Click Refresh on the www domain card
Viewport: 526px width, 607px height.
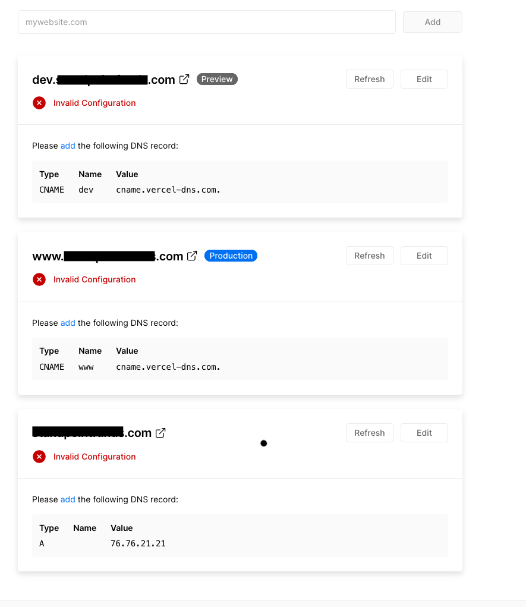point(369,255)
